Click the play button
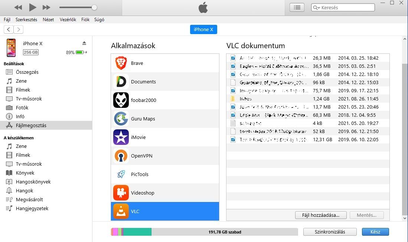Viewport: 408px width, 242px height. pos(33,7)
